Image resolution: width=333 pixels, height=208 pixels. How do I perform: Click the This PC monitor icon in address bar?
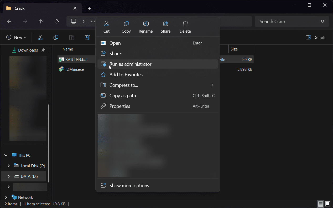74,21
